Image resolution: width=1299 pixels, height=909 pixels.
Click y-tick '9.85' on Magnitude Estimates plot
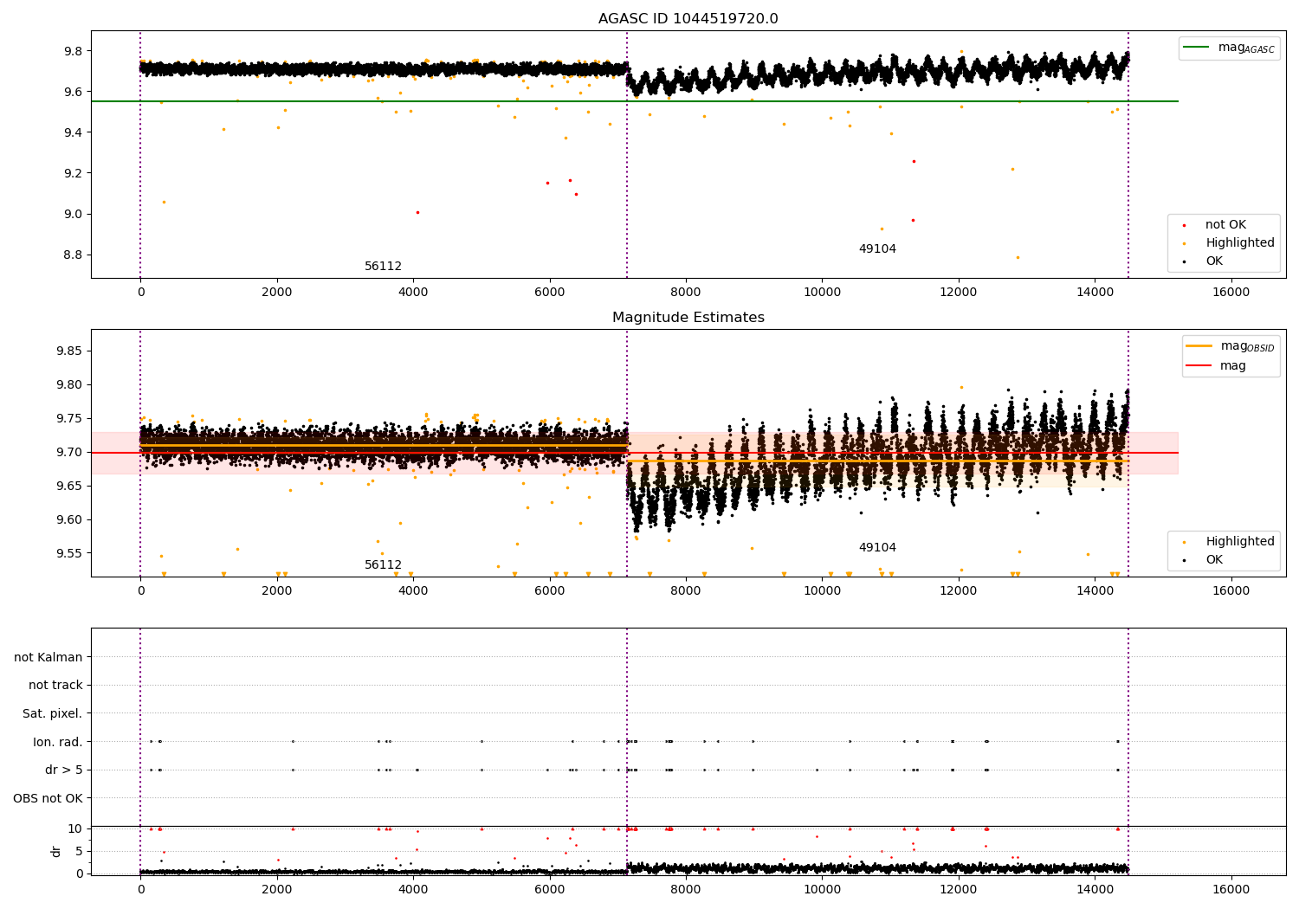68,351
